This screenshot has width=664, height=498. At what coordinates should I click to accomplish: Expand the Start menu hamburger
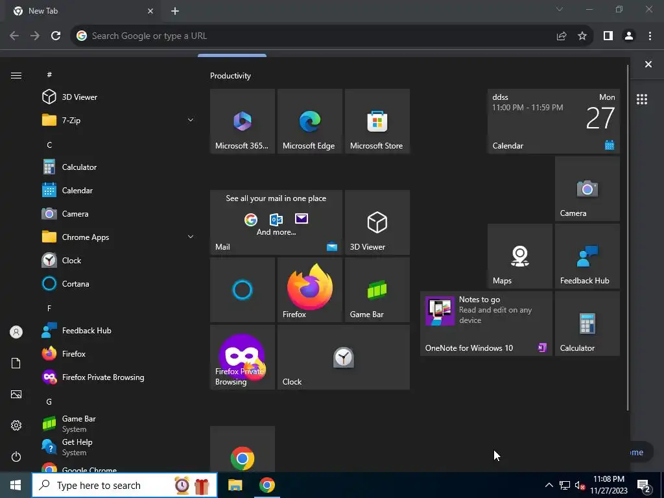click(16, 75)
